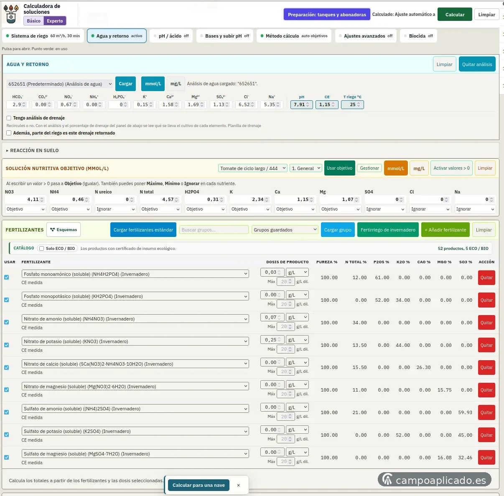This screenshot has height=496, width=504.
Task: Click Limpiar in the top header
Action: point(486,15)
